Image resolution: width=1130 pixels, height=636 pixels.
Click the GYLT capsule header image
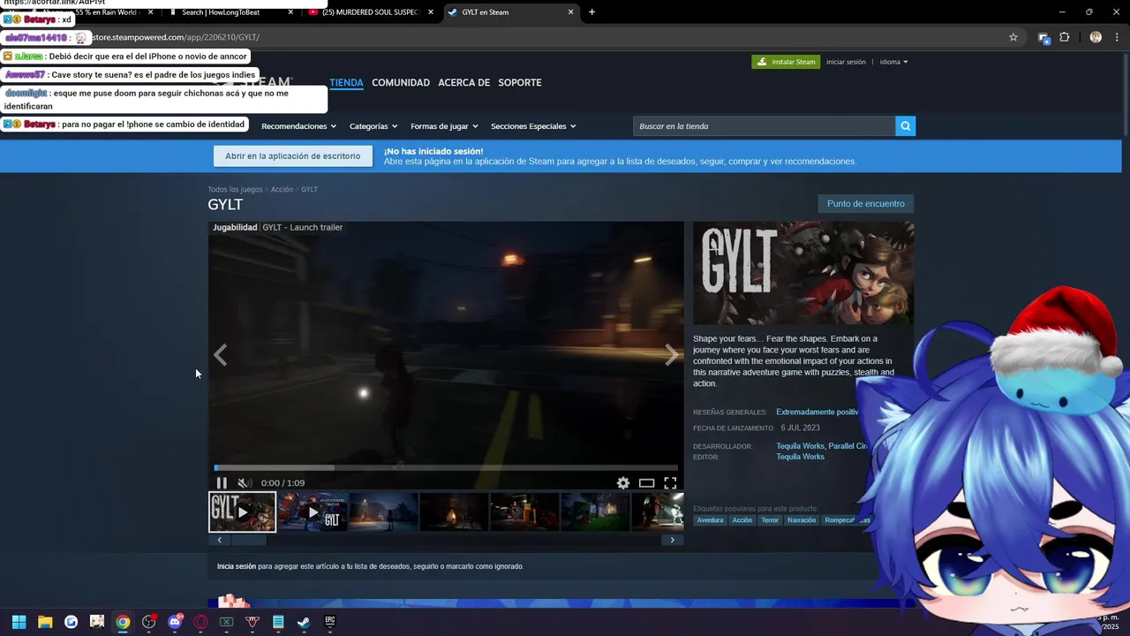point(803,273)
